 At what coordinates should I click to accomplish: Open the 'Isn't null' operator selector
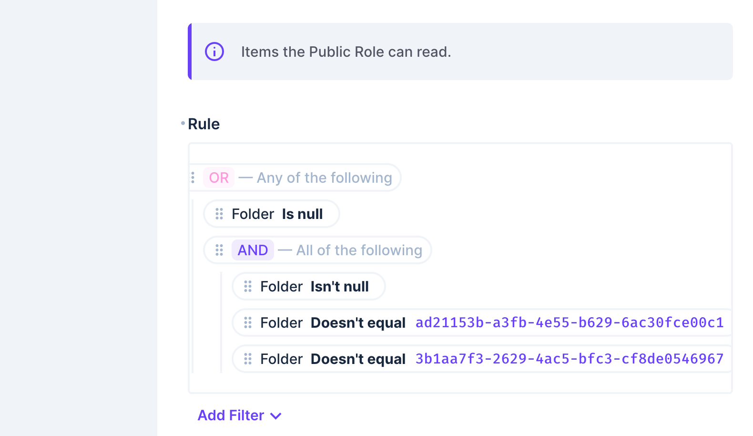(340, 286)
